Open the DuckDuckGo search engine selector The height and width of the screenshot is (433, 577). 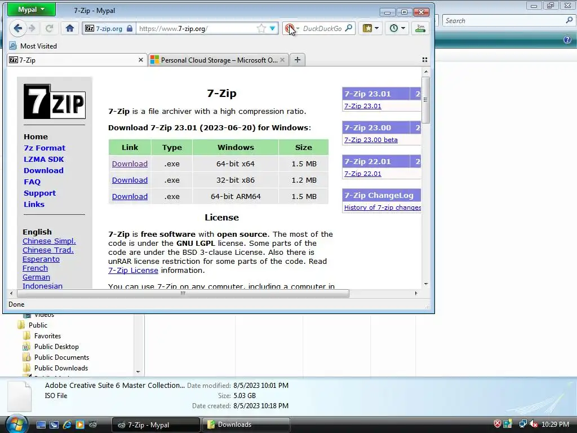(x=292, y=28)
